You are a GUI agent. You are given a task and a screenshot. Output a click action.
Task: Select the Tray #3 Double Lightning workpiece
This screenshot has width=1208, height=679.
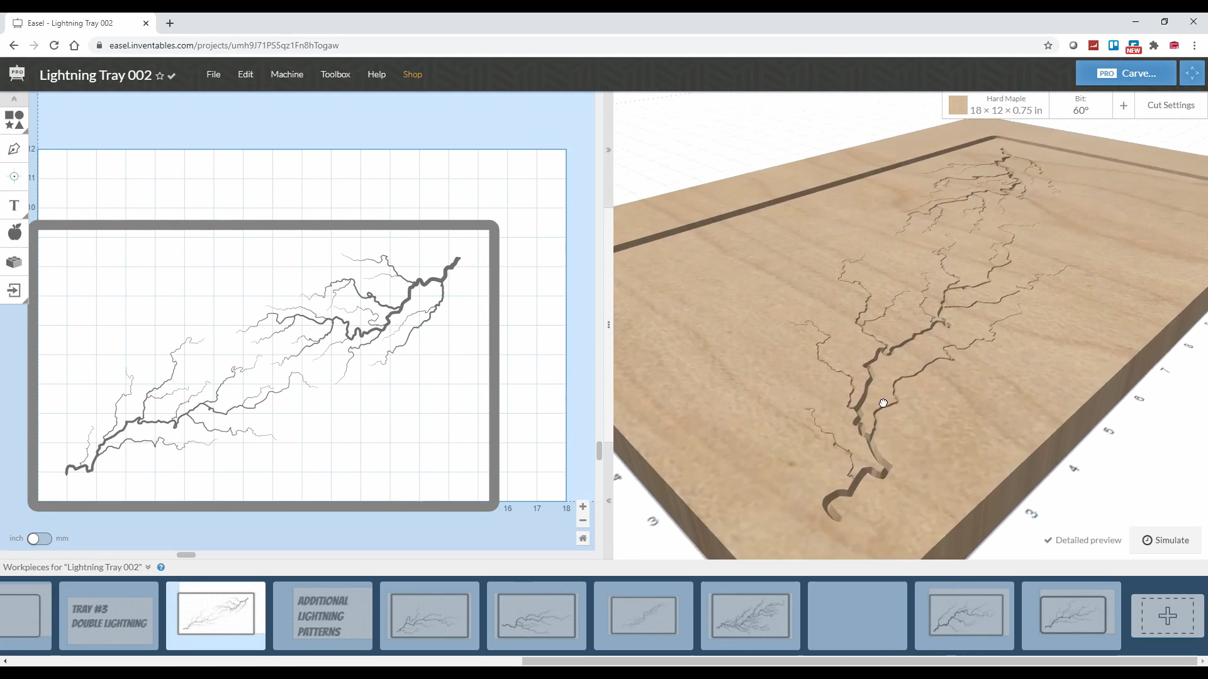pos(109,616)
